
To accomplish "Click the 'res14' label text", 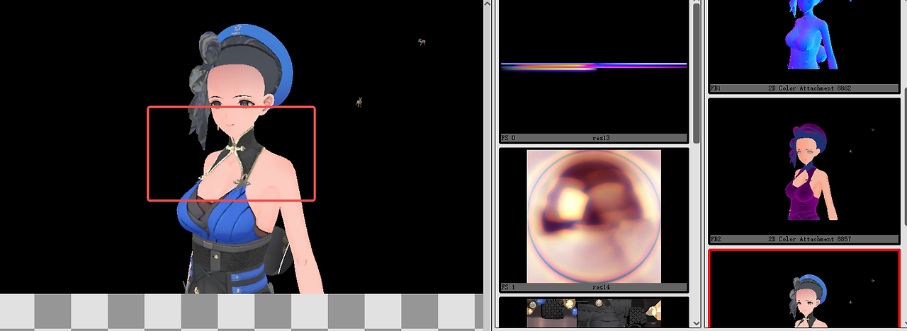I will [x=601, y=287].
